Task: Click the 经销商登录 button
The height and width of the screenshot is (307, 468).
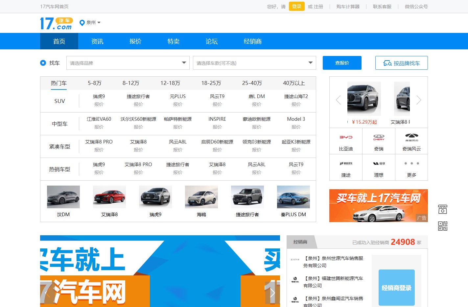Action: (x=397, y=288)
